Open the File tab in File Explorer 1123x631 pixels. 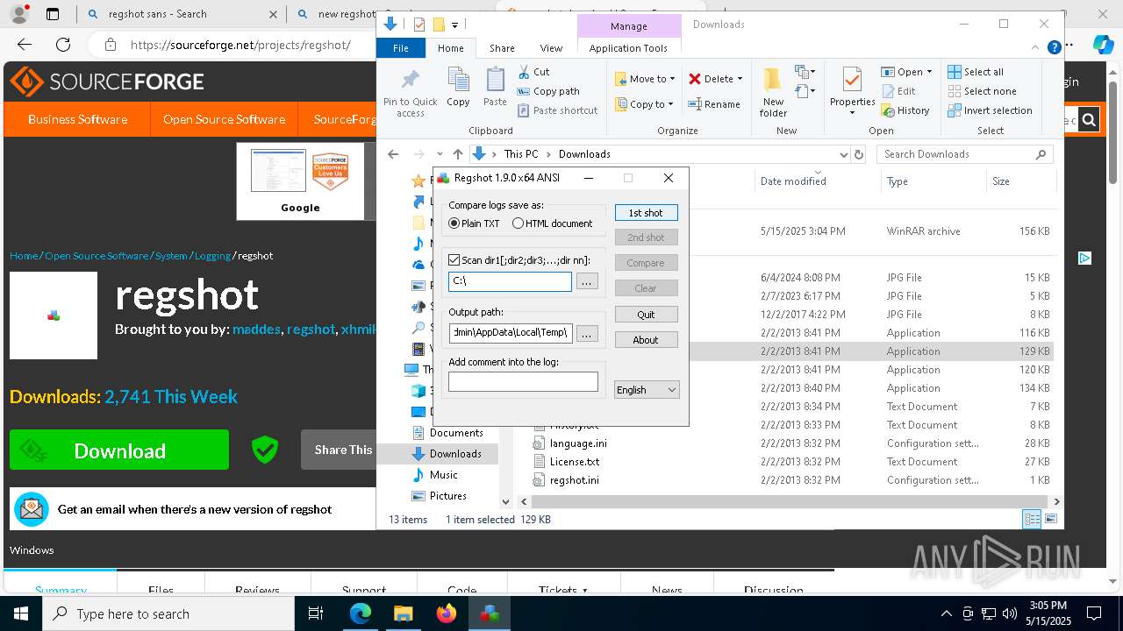pyautogui.click(x=401, y=48)
